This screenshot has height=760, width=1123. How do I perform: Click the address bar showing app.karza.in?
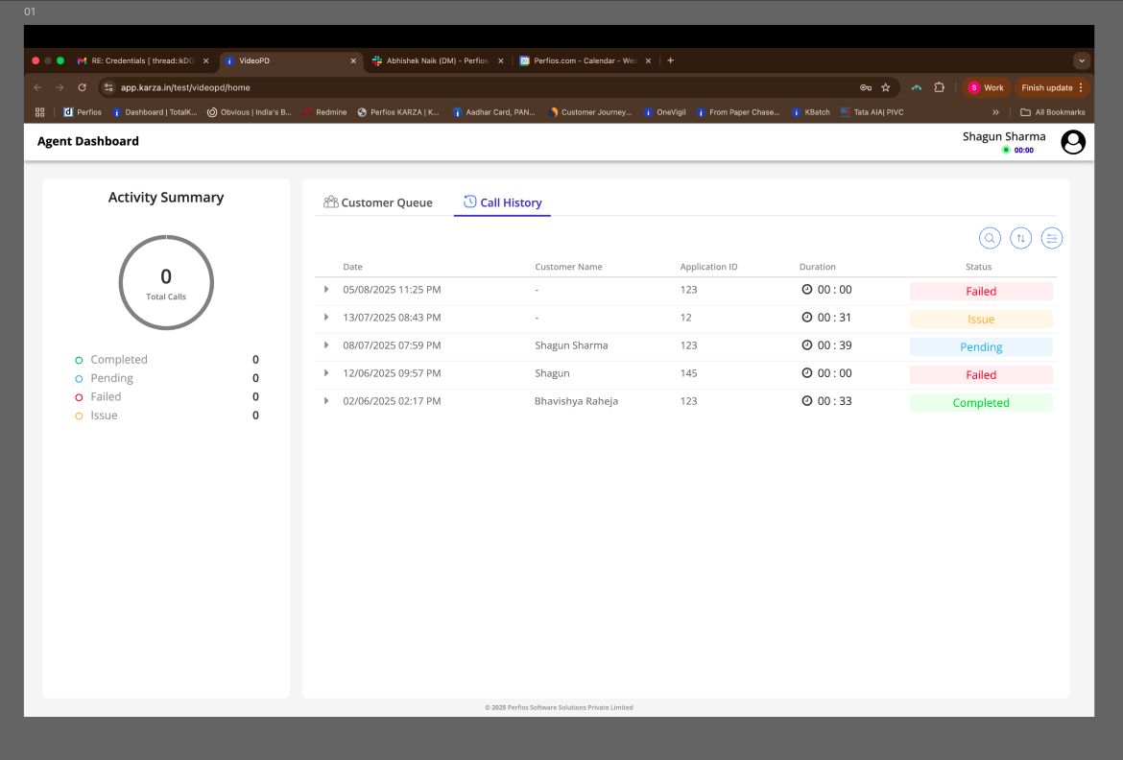(186, 87)
